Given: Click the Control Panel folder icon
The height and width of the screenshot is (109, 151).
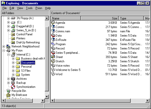Looking at the screenshot, I should [x=13, y=34].
